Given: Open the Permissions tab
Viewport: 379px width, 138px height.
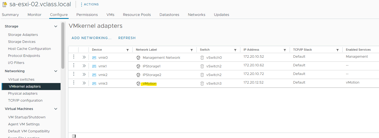Looking at the screenshot, I should [x=87, y=15].
